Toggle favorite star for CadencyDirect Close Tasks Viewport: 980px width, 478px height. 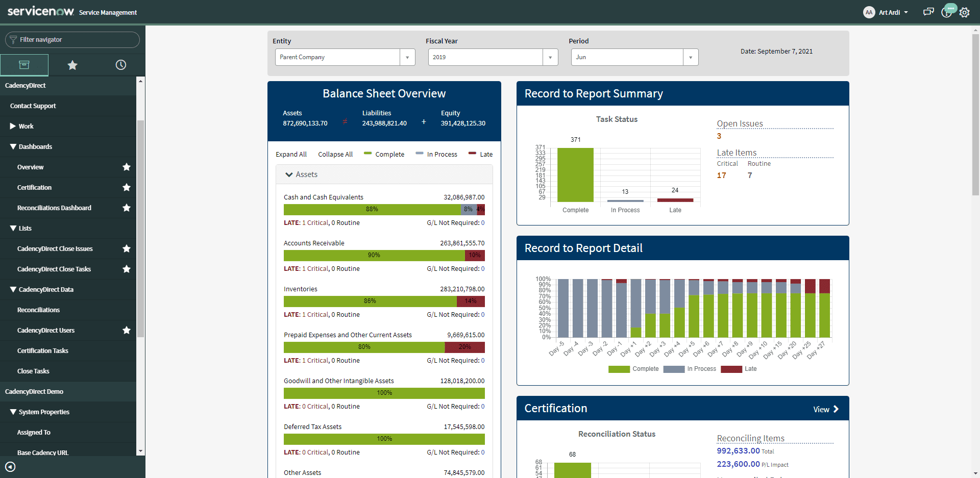127,269
